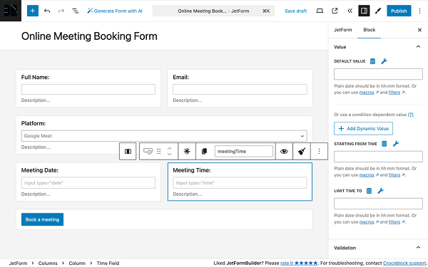Select parent Column block icon
Image resolution: width=428 pixels, height=267 pixels.
pyautogui.click(x=128, y=151)
